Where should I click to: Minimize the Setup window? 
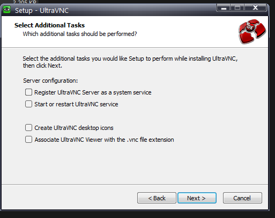[224, 8]
